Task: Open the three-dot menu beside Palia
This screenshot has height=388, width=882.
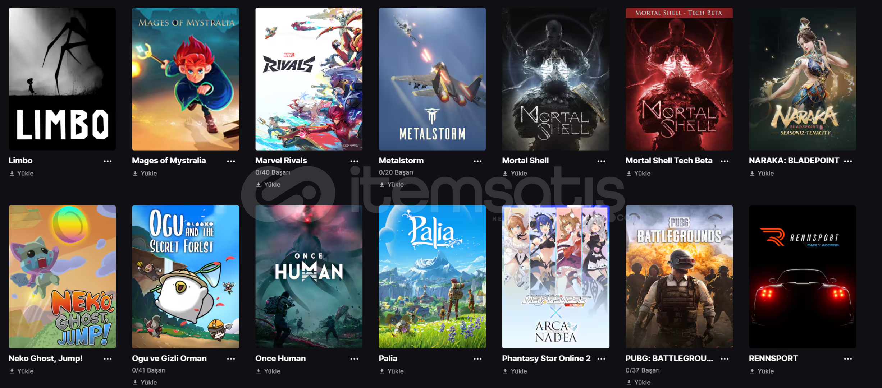Action: coord(477,359)
